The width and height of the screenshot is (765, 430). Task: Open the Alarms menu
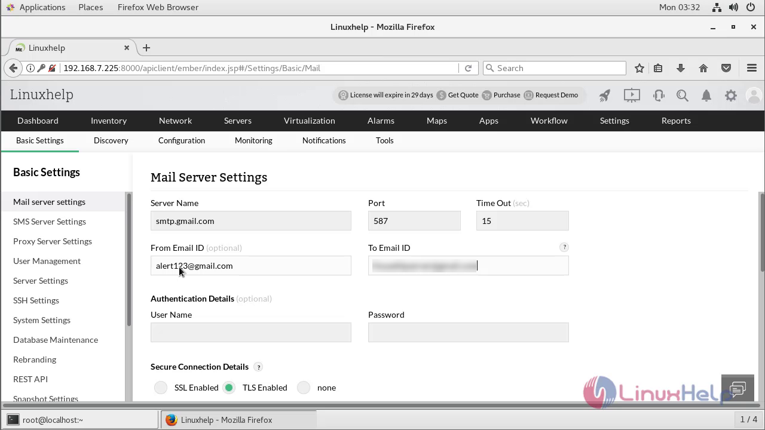pos(381,121)
